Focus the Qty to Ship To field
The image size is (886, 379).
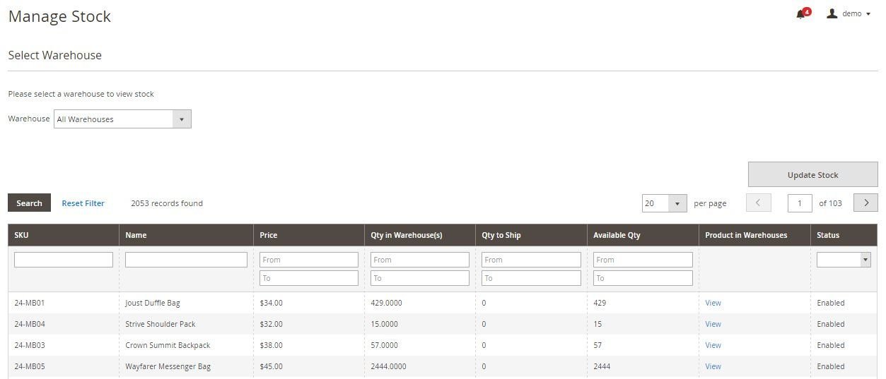[x=531, y=278]
